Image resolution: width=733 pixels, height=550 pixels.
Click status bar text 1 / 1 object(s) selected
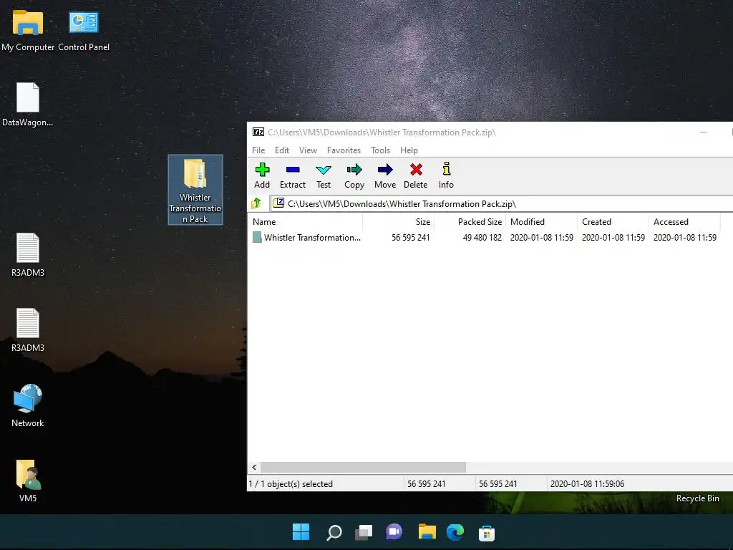(x=291, y=484)
